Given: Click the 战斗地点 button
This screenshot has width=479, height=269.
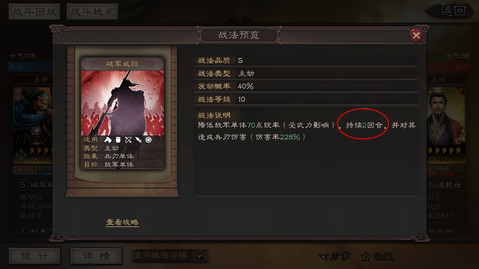Looking at the screenshot, I should (92, 12).
